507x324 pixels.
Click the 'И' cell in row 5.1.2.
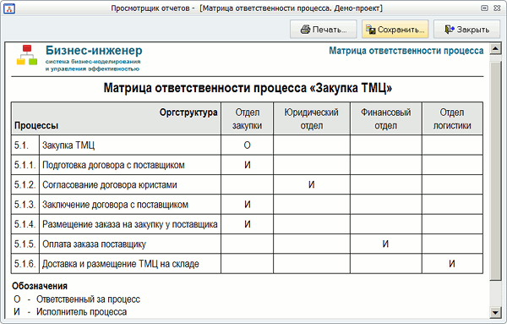[311, 184]
